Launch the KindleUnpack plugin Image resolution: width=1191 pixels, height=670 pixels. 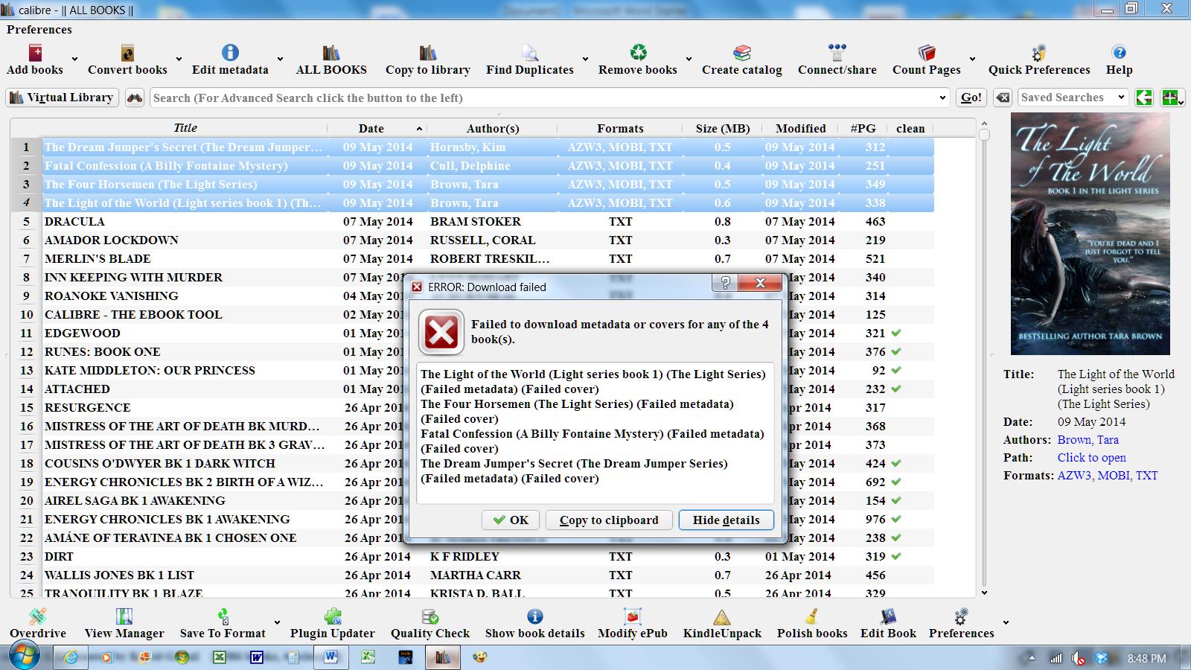tap(722, 616)
